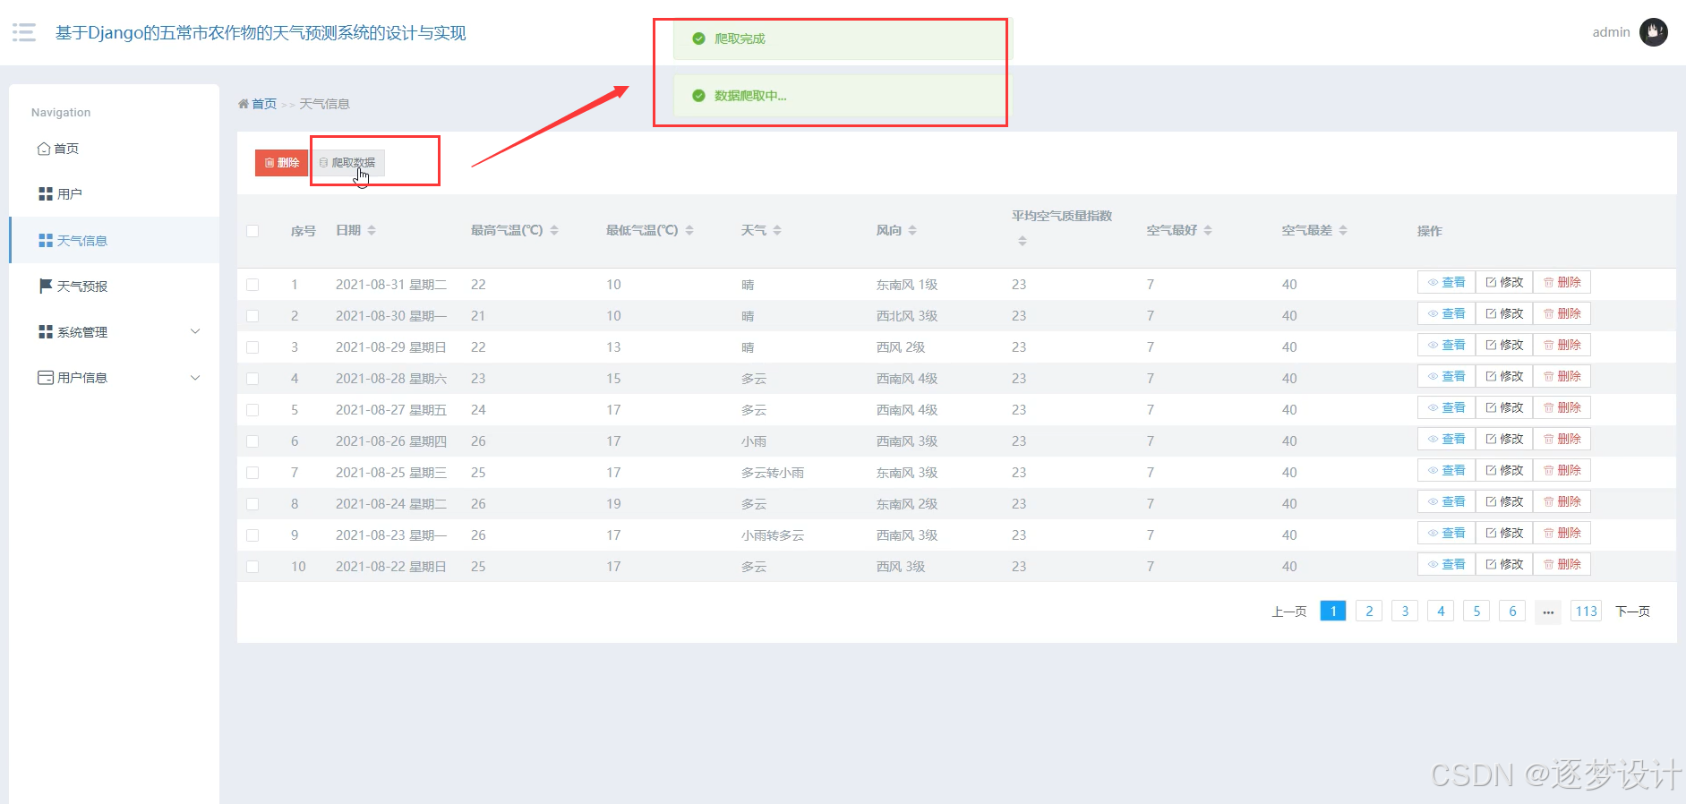
Task: Click the 西北风 3级 wind cell
Action: tap(906, 316)
